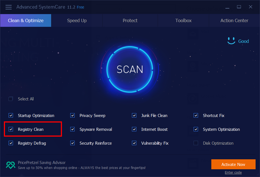Go to the Toolbox tab

pyautogui.click(x=183, y=20)
